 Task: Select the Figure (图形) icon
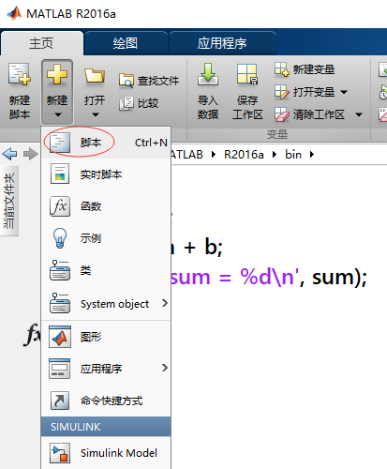60,337
